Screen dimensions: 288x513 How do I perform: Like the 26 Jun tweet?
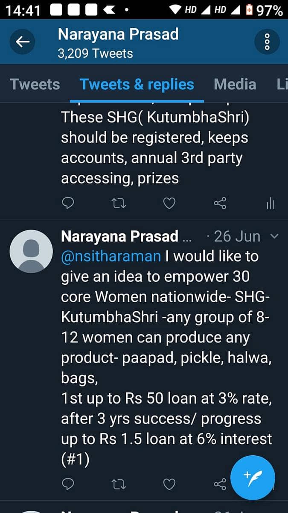coord(169,484)
